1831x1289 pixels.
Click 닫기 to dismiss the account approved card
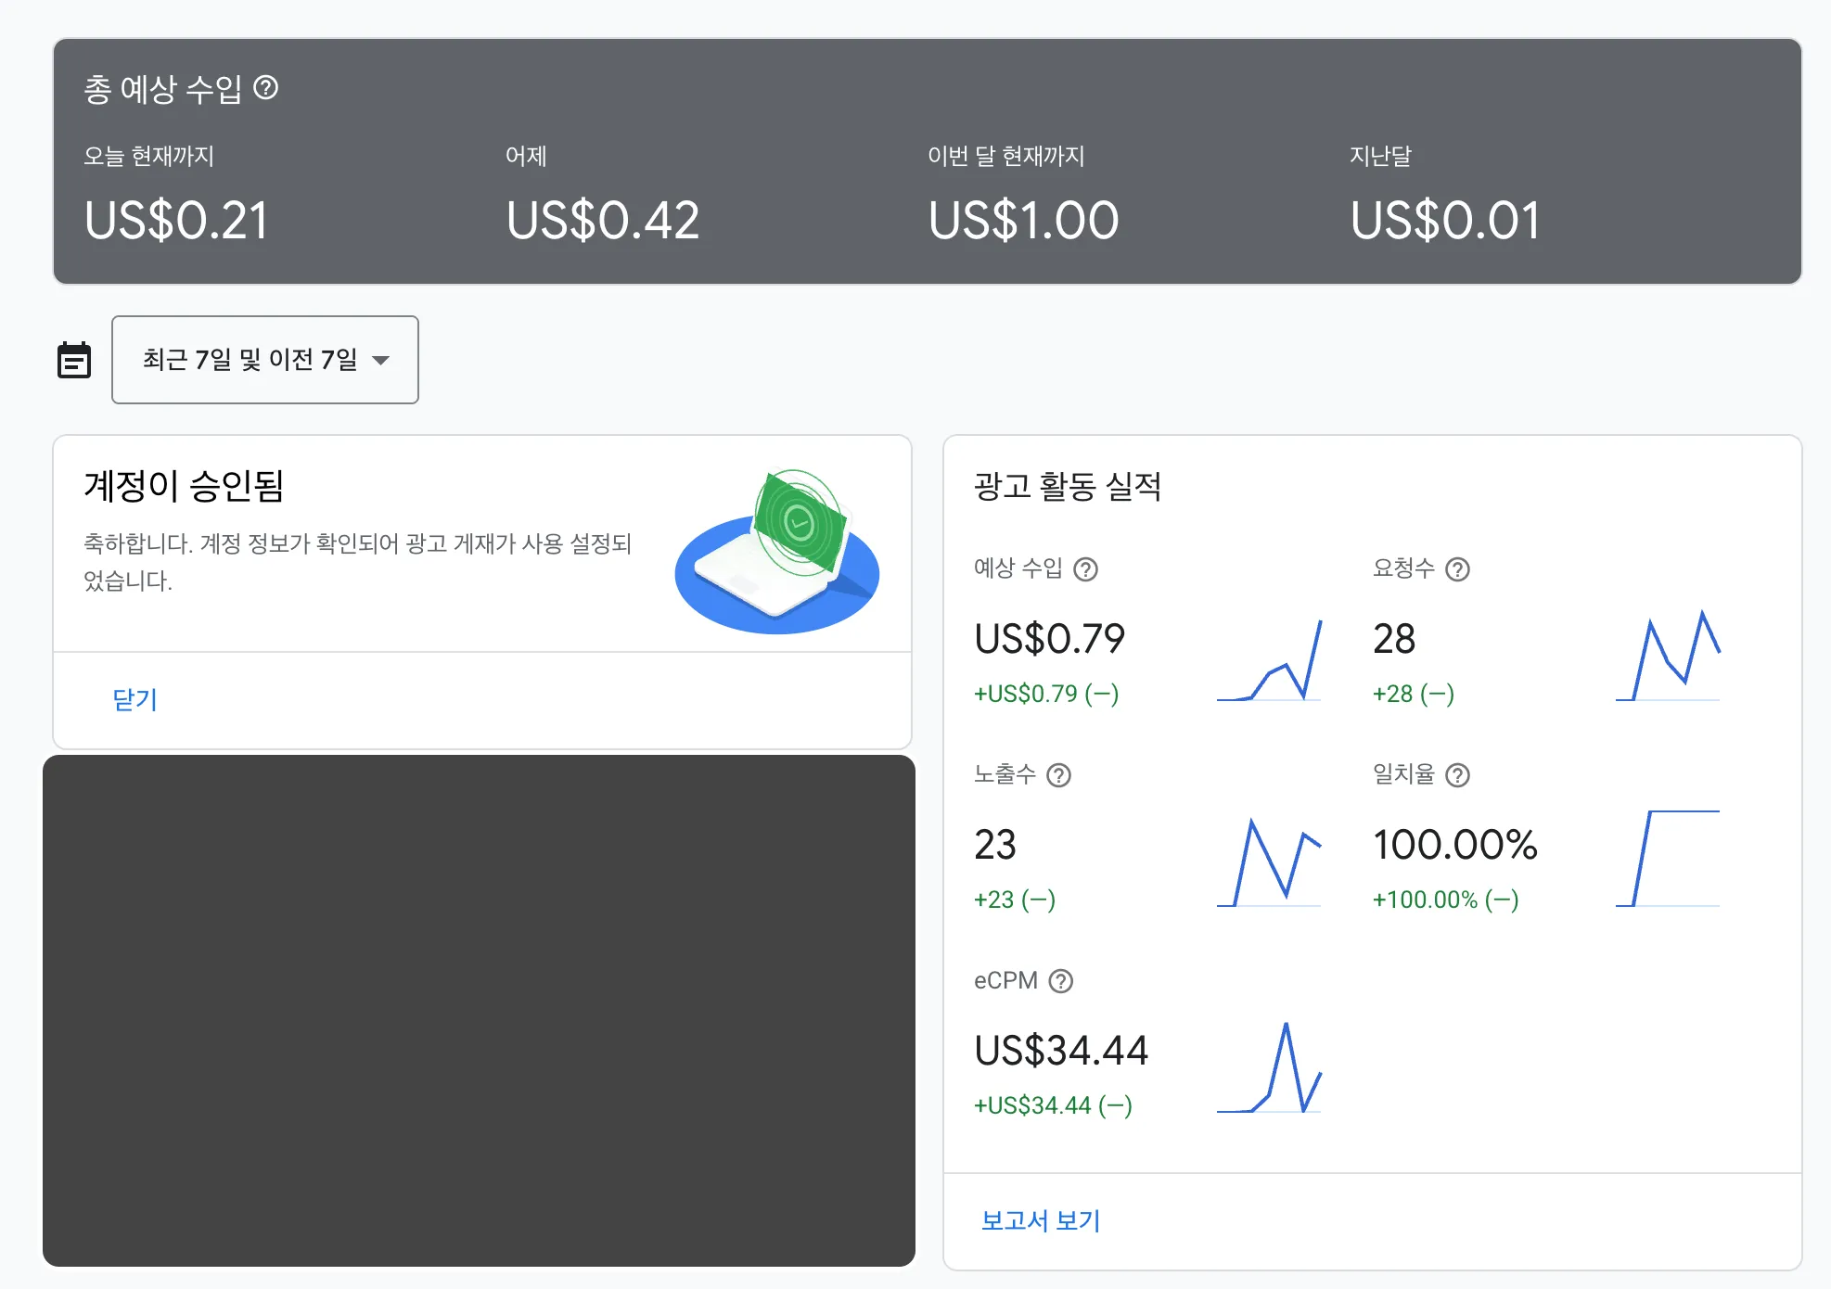click(134, 700)
